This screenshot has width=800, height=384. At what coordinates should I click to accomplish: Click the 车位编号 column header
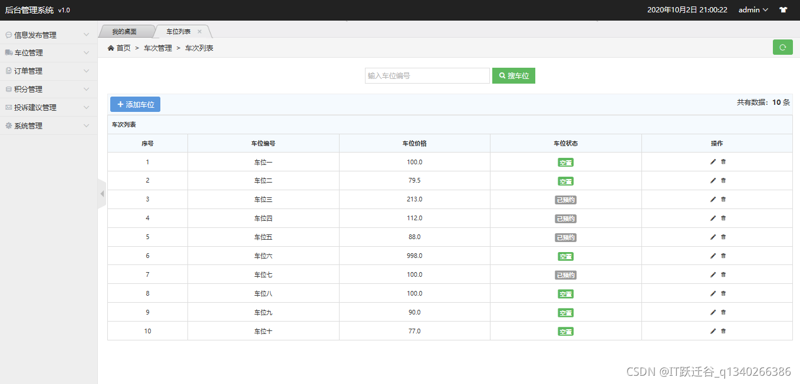pos(264,143)
